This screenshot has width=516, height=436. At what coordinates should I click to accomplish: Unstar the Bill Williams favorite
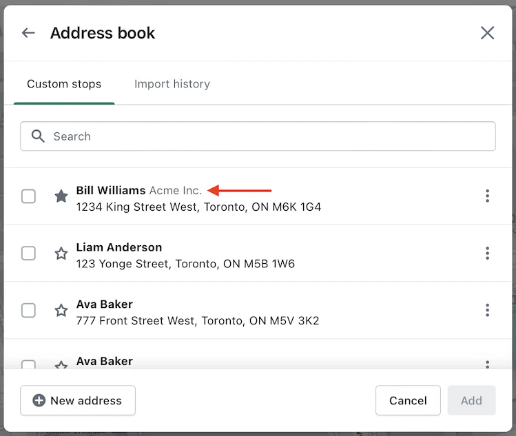point(61,196)
